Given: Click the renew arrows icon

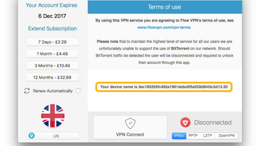Looking at the screenshot, I should click(27, 91).
